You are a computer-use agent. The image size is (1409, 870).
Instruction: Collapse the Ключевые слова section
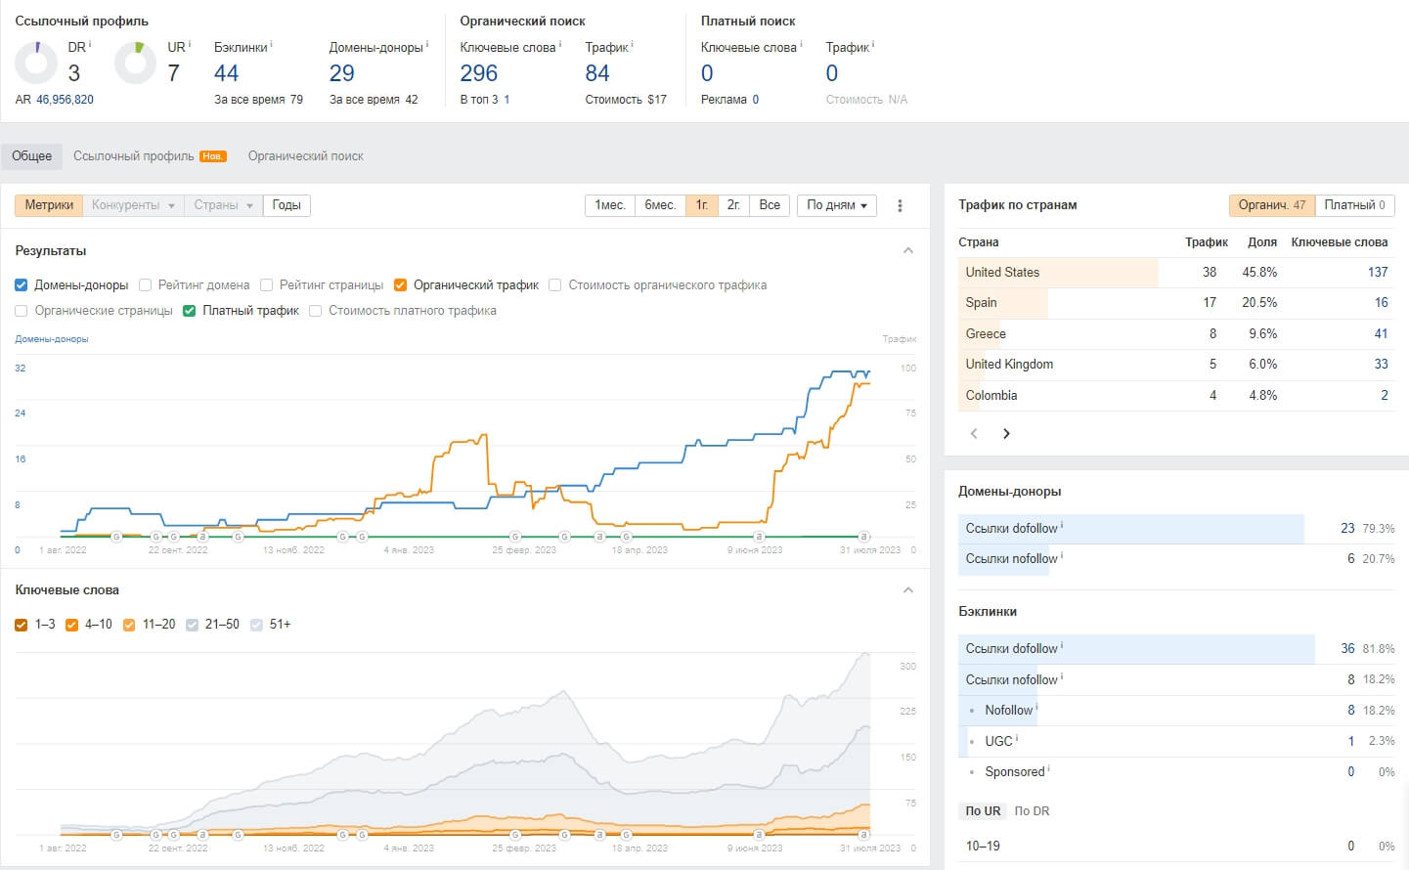[x=908, y=590]
